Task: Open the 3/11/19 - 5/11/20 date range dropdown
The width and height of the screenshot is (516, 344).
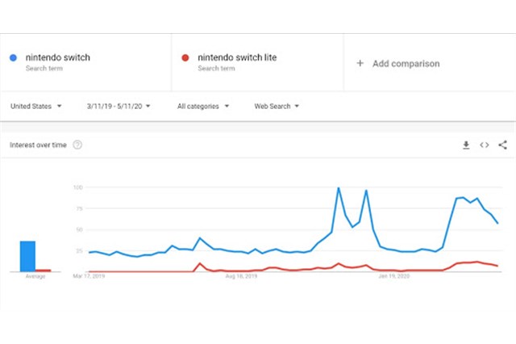Action: click(121, 106)
